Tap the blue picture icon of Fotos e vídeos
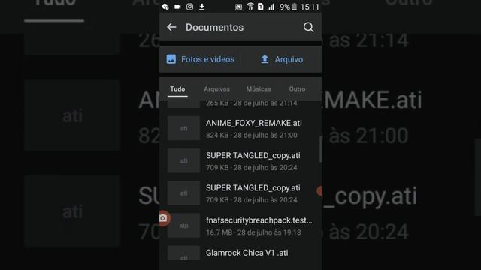This screenshot has width=481, height=270. tap(171, 59)
